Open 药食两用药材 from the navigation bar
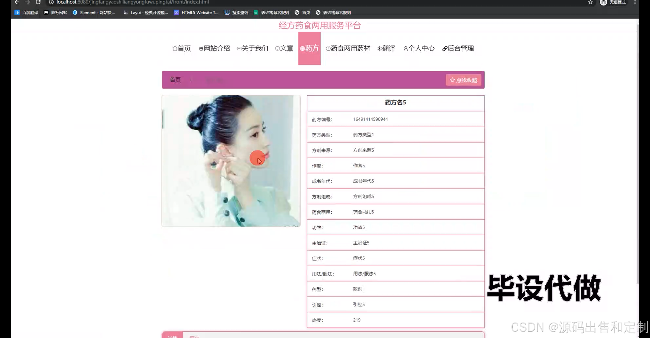The image size is (650, 338). tap(350, 48)
